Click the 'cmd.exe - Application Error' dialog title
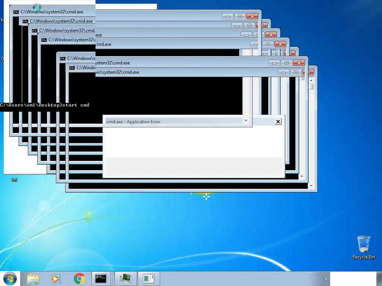 point(133,122)
